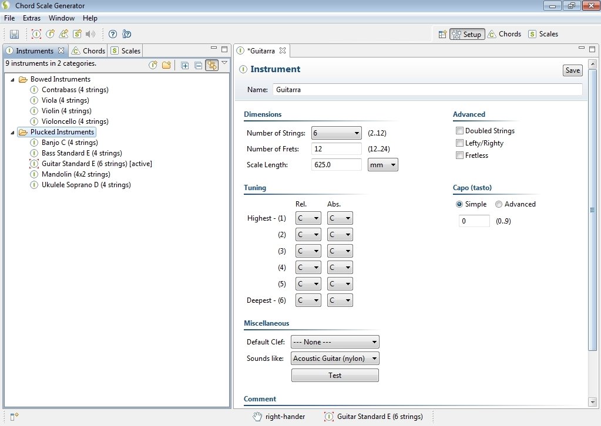
Task: Open Rel. tuning dropdown for Deepest string (6)
Action: click(x=308, y=300)
